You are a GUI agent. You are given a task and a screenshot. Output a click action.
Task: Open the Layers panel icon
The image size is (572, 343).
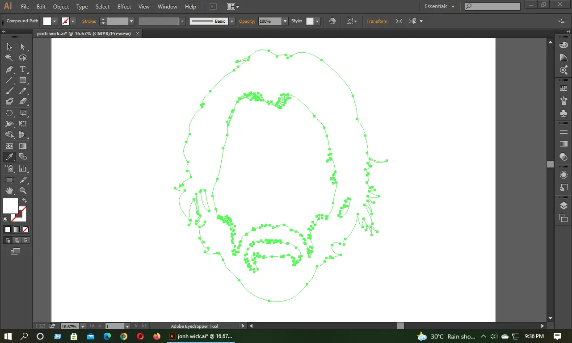click(564, 206)
